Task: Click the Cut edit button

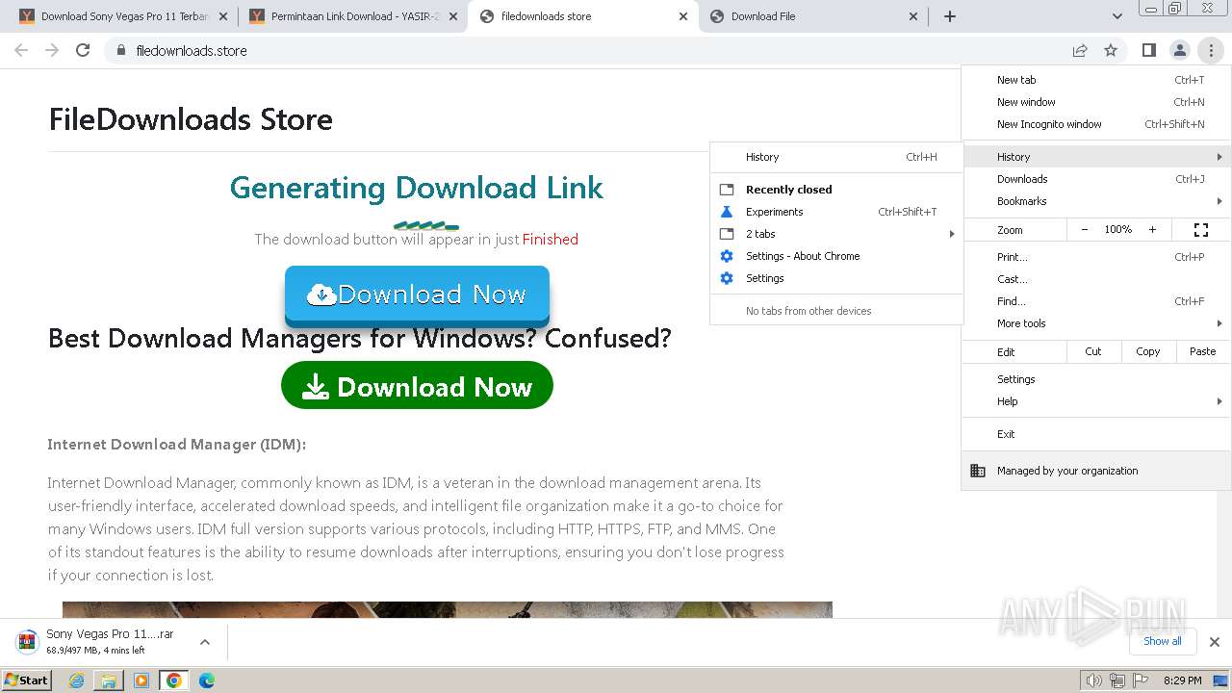Action: click(x=1093, y=351)
